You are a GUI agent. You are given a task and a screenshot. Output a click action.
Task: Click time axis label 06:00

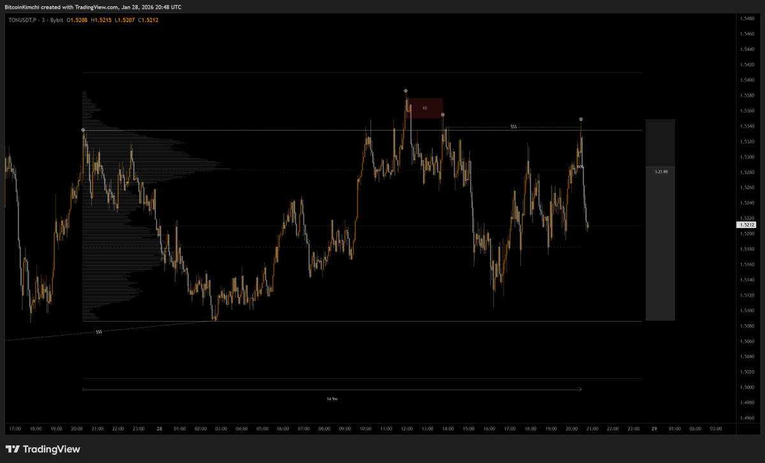click(282, 429)
